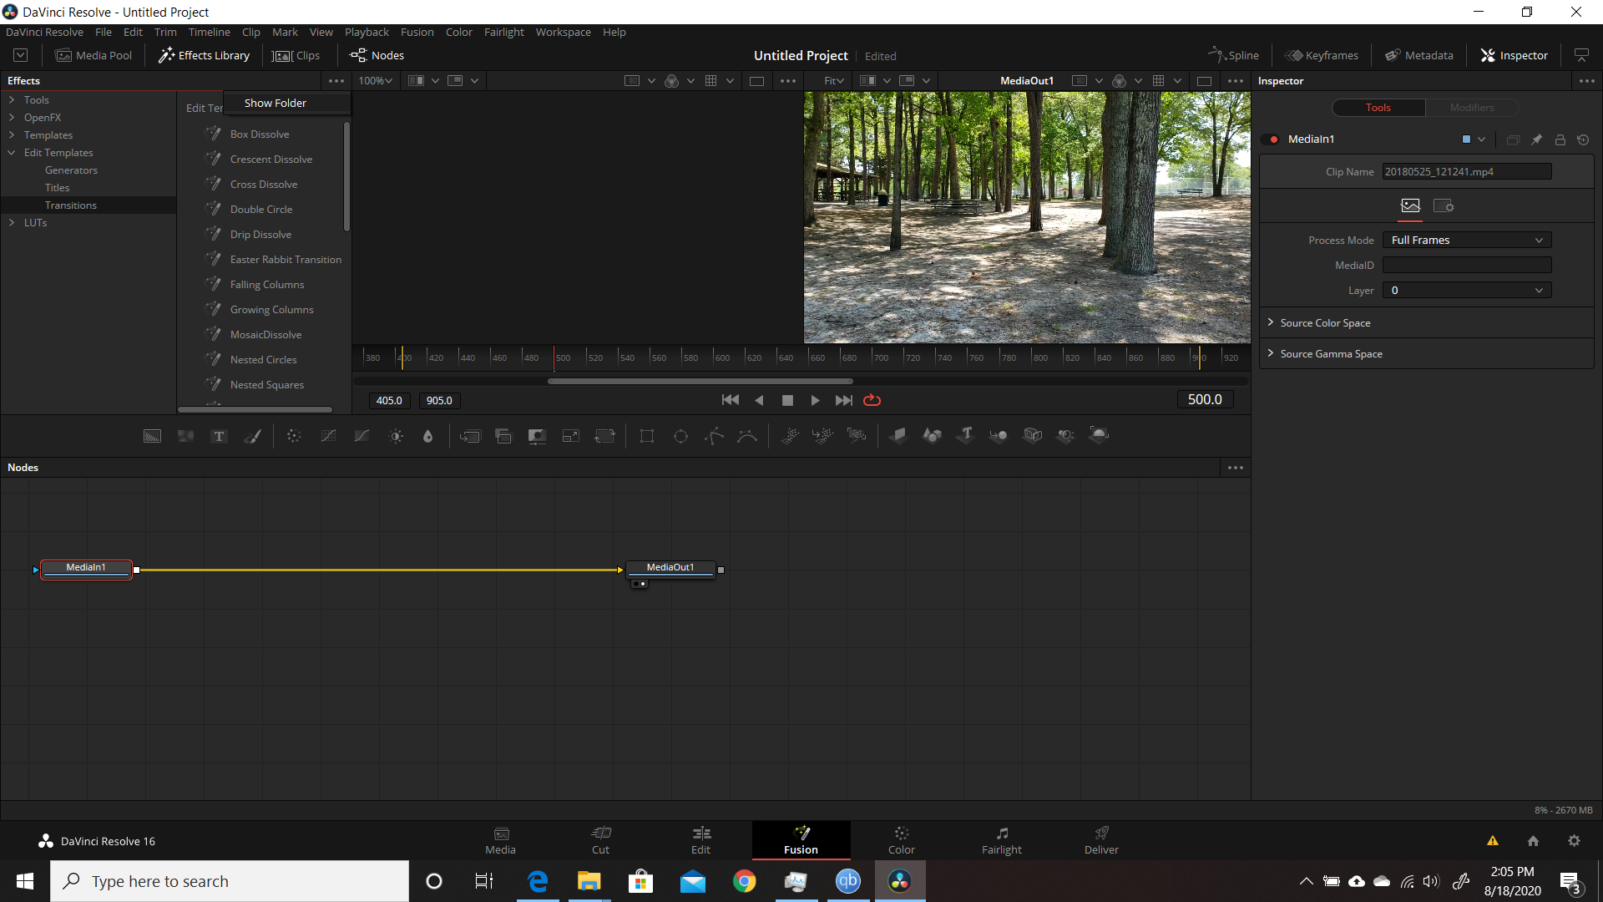Add a Color Corrector node
The image size is (1603, 902).
[x=294, y=436]
